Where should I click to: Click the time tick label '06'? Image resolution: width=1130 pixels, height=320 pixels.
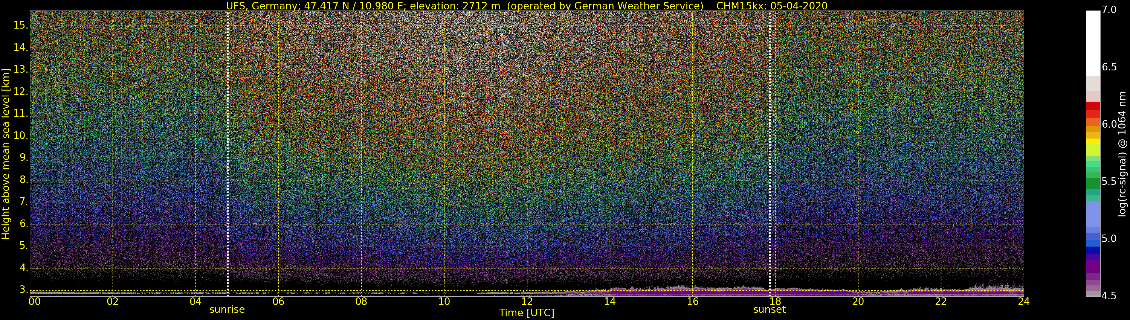click(279, 302)
